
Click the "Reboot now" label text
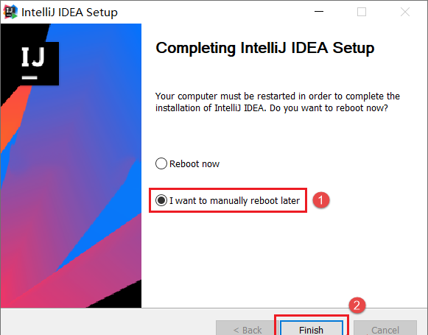194,164
